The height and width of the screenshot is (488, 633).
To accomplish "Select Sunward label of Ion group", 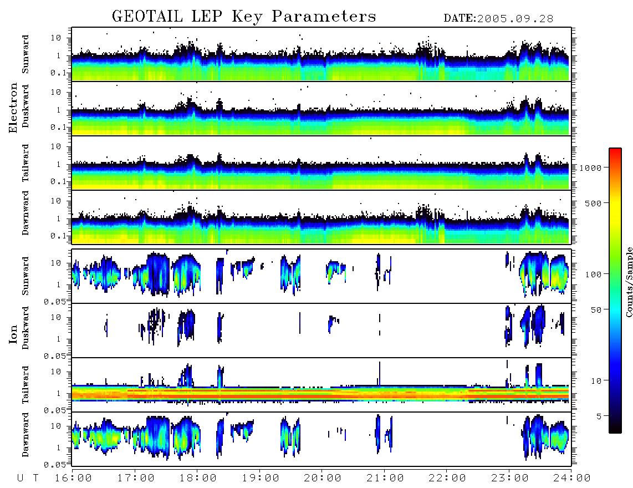I will (25, 276).
